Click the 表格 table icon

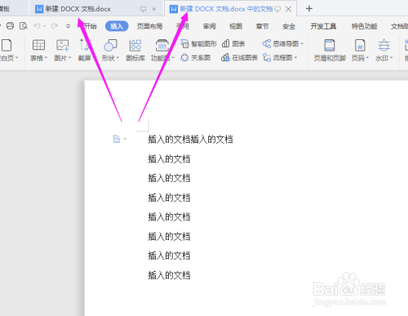tap(38, 45)
